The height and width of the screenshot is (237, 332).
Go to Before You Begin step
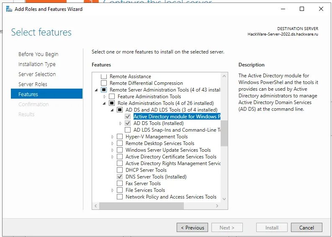pyautogui.click(x=39, y=54)
